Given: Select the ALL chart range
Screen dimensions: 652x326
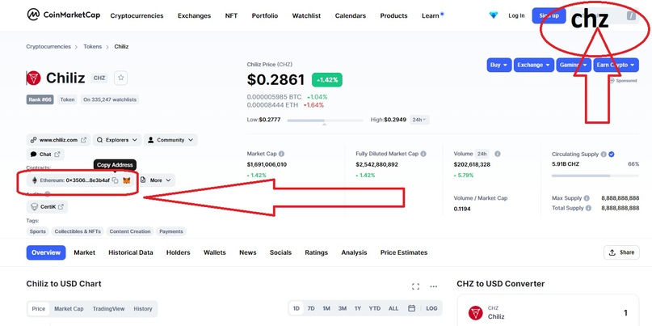Looking at the screenshot, I should pyautogui.click(x=393, y=308).
